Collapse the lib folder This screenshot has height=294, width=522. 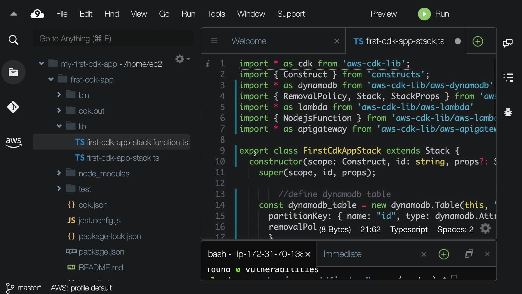point(59,126)
